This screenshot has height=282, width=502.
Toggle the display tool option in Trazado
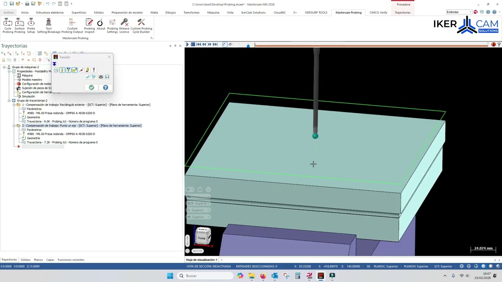coord(62,70)
